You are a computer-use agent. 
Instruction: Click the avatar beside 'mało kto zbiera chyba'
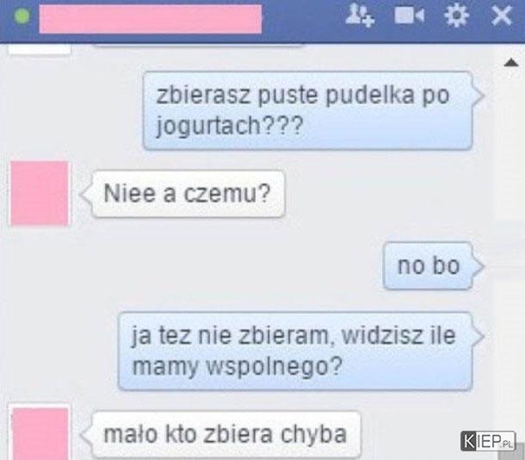(x=40, y=433)
